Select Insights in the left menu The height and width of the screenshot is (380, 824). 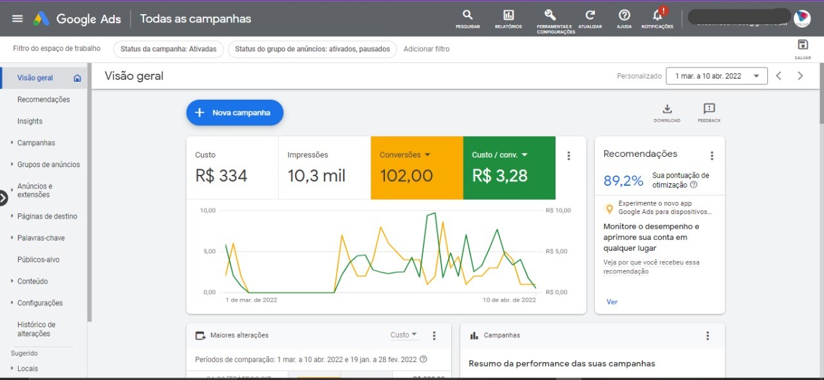[30, 122]
